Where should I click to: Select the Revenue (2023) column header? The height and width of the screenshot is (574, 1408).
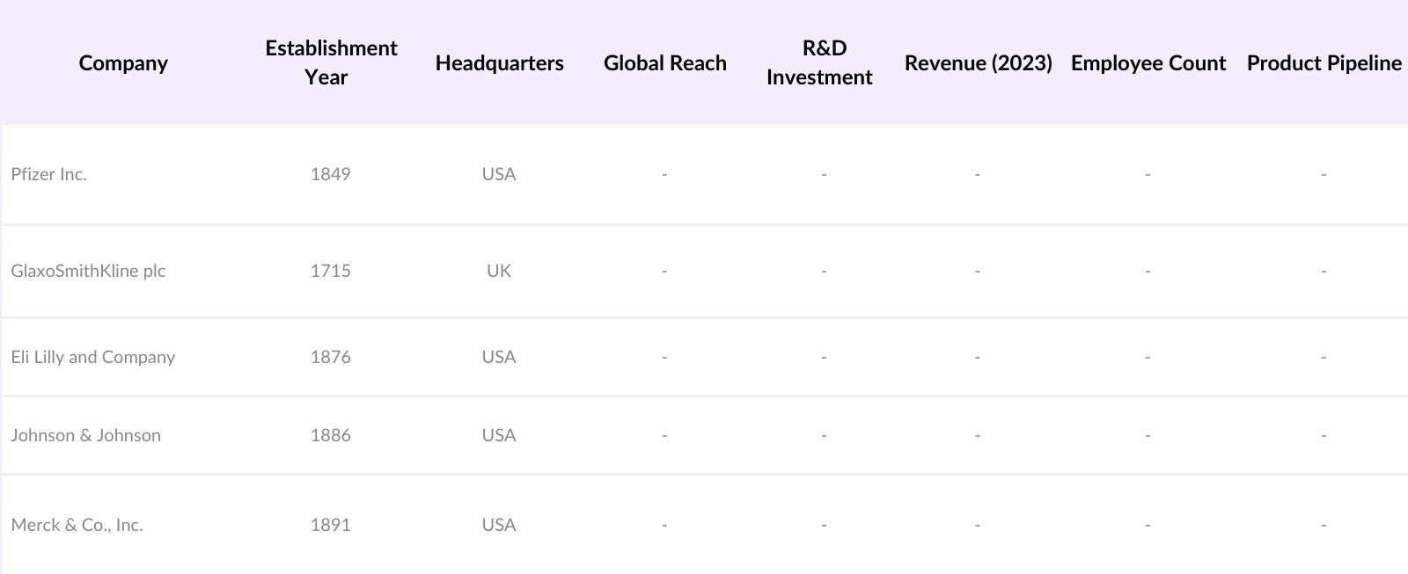point(978,63)
